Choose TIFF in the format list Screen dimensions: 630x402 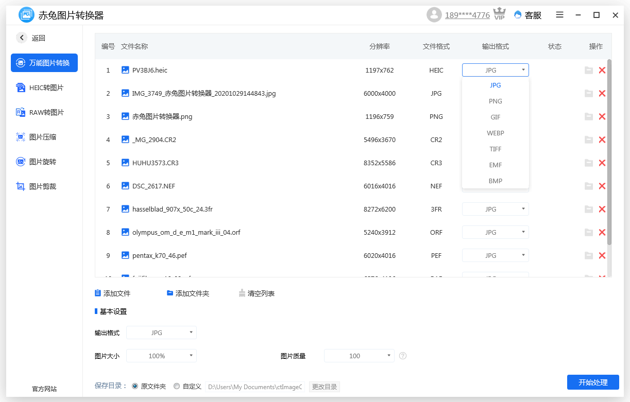pos(496,149)
